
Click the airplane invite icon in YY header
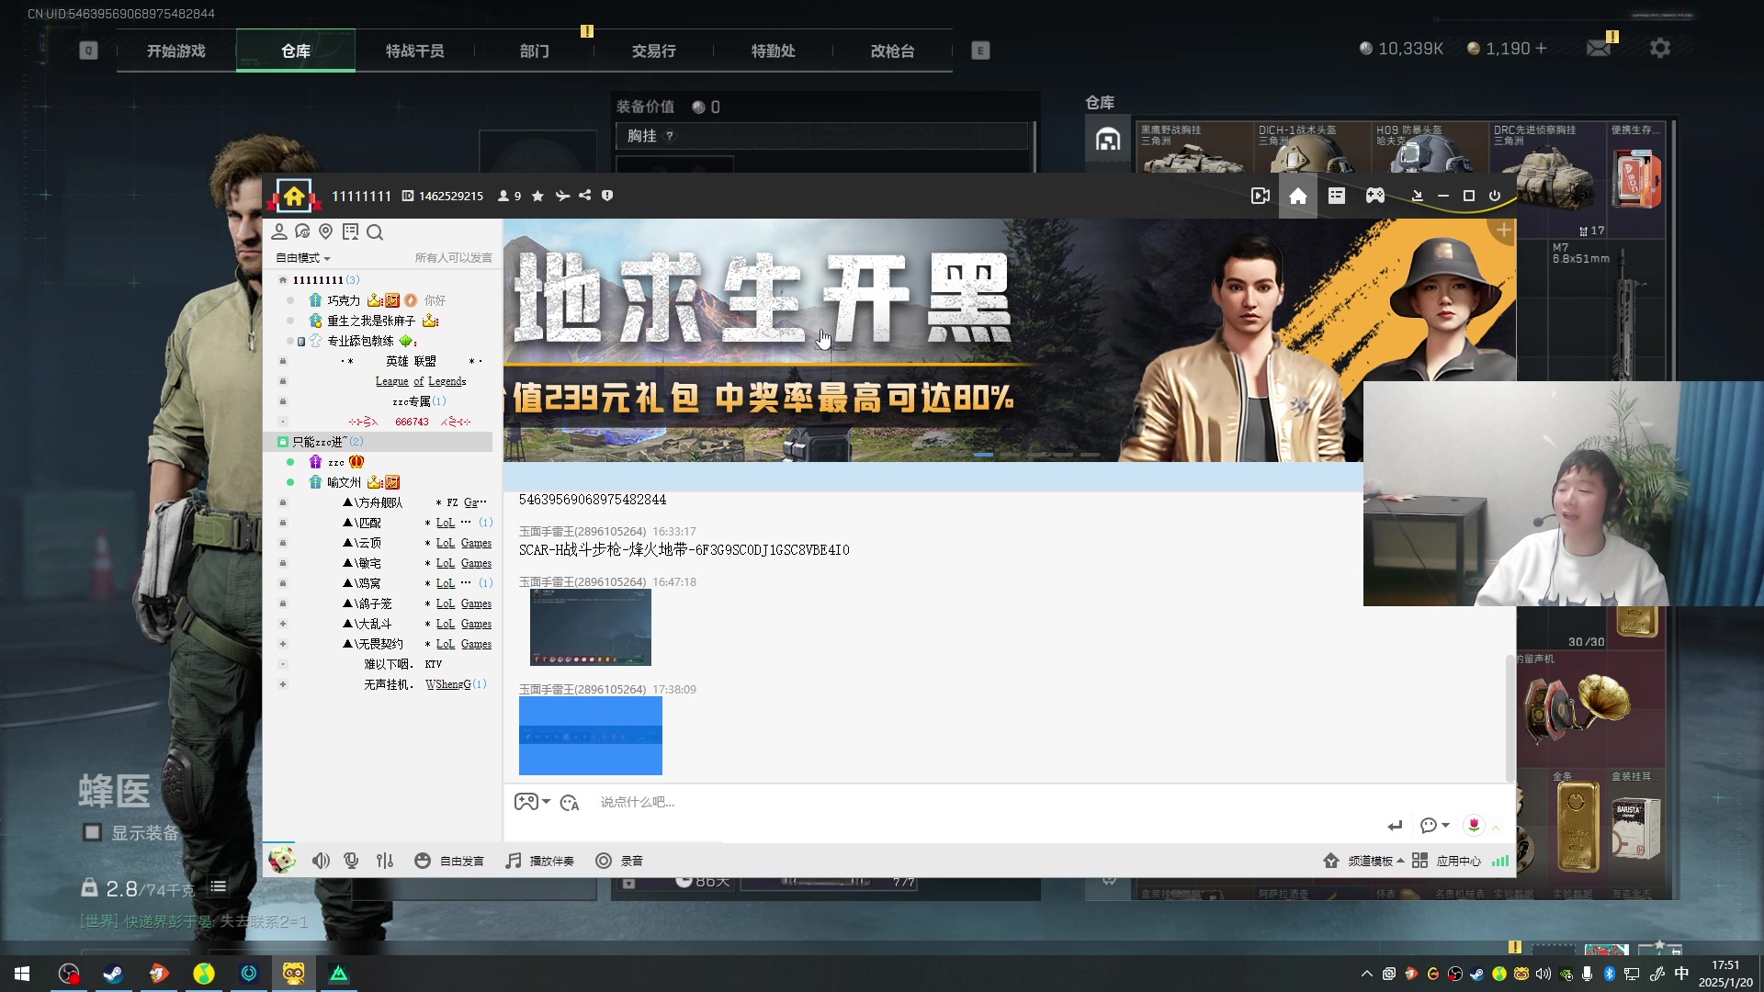point(562,196)
